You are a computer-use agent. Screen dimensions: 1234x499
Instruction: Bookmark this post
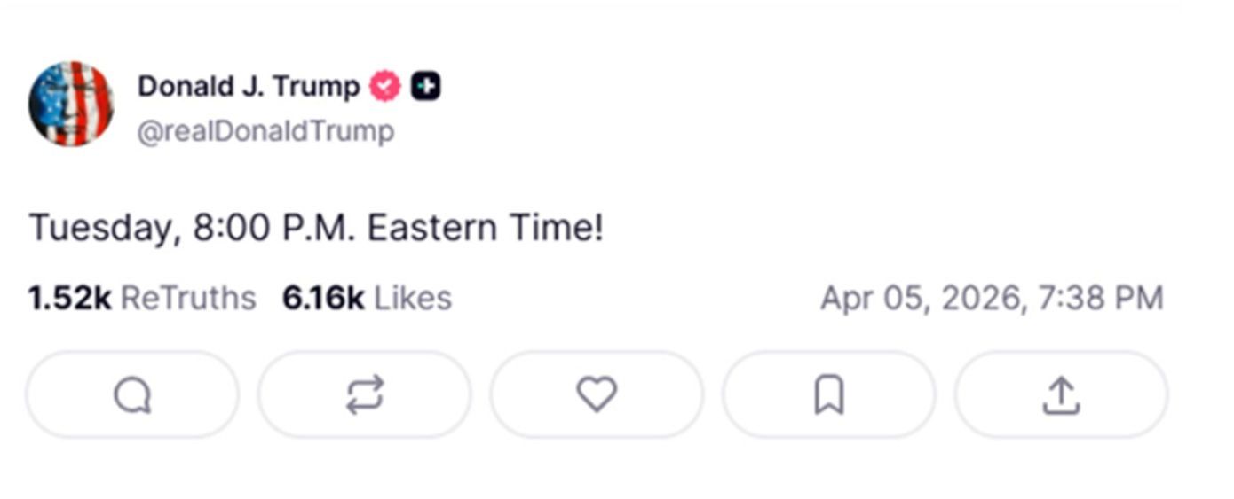[829, 394]
